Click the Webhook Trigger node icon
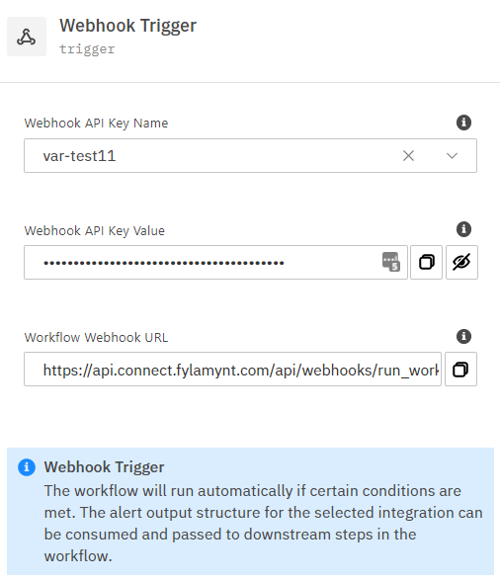 (27, 37)
